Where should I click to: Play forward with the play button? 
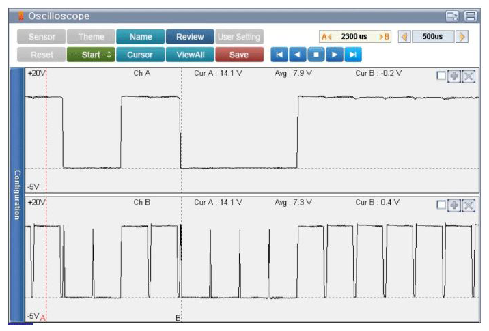(335, 55)
